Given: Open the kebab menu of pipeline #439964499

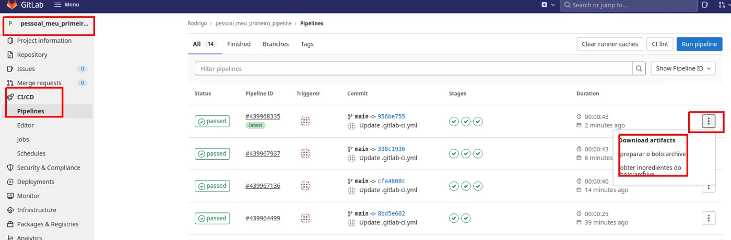Looking at the screenshot, I should (x=709, y=218).
